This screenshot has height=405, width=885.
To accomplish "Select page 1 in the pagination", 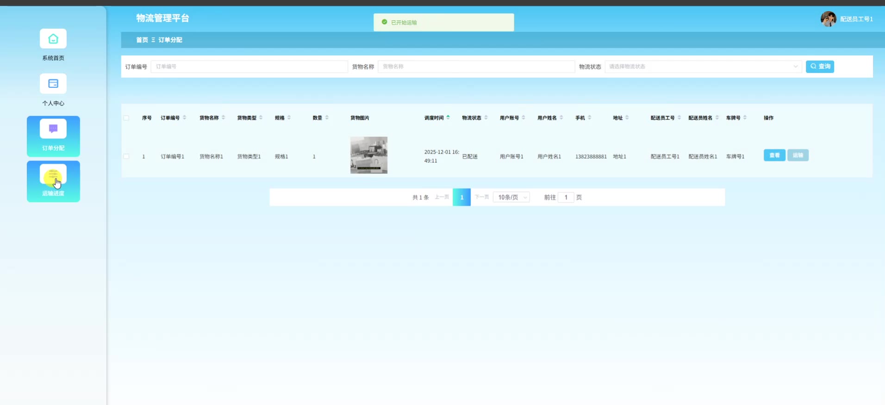I will point(461,197).
